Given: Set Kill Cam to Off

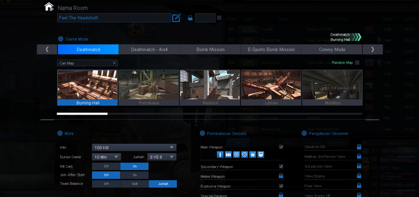Looking at the screenshot, I should 106,166.
